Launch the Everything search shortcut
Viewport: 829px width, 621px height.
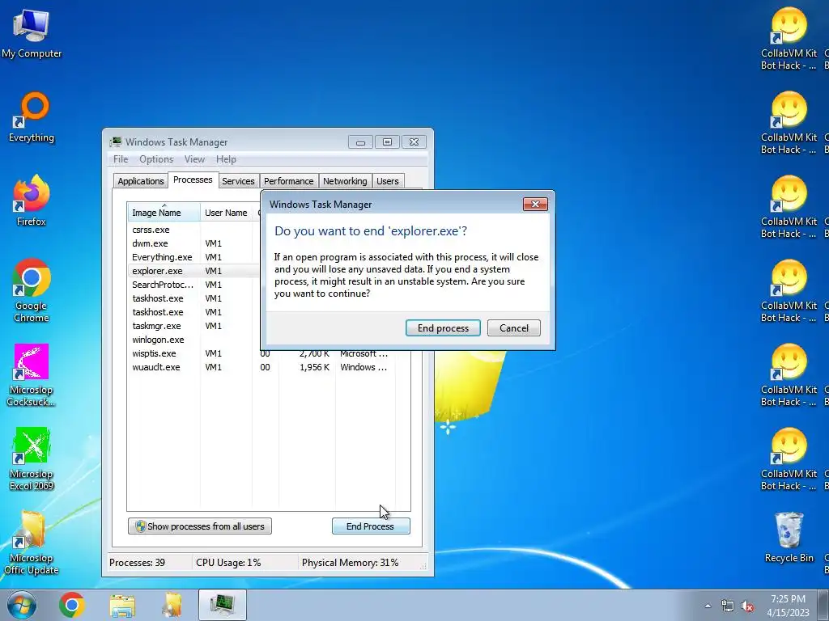tap(32, 117)
